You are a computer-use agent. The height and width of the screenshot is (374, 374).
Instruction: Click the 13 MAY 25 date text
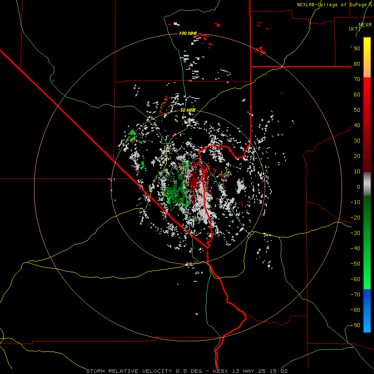pyautogui.click(x=249, y=371)
